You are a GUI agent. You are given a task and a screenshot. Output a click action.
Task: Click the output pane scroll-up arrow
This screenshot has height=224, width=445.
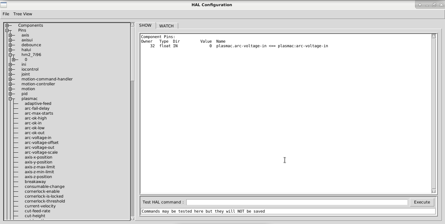434,36
